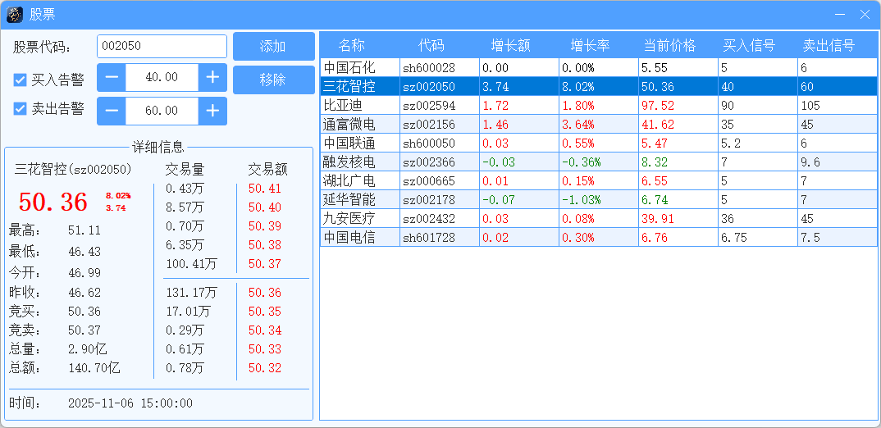Viewport: 881px width, 428px height.
Task: Click sell signal cell 105
Action: point(838,105)
